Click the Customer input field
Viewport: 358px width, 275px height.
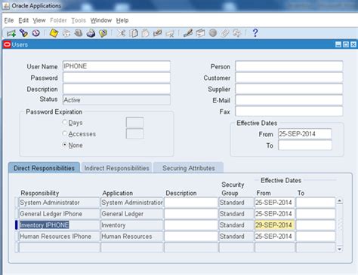289,78
